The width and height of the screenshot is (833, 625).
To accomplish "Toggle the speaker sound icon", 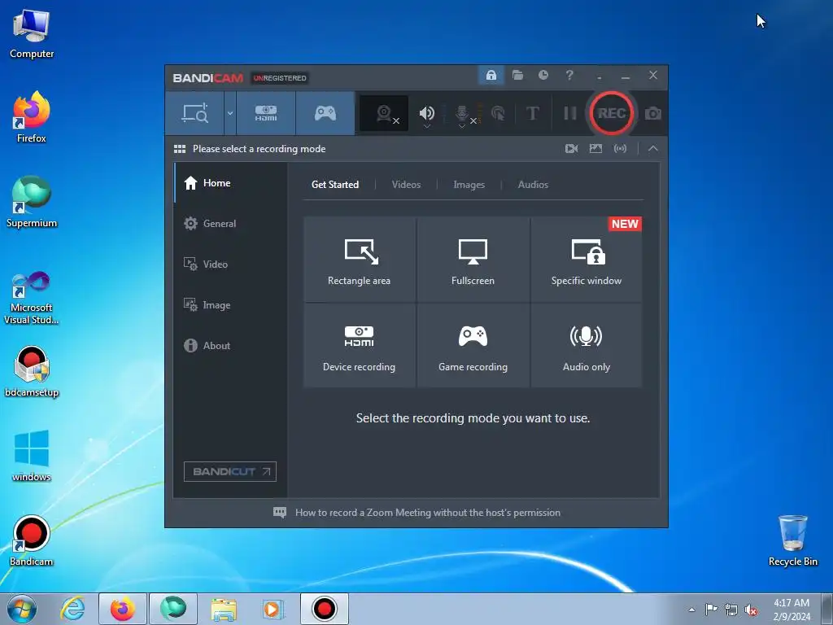I will (x=426, y=112).
